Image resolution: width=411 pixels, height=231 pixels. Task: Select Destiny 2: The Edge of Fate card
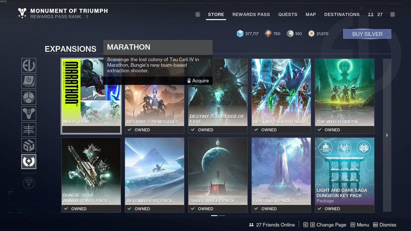point(218,96)
